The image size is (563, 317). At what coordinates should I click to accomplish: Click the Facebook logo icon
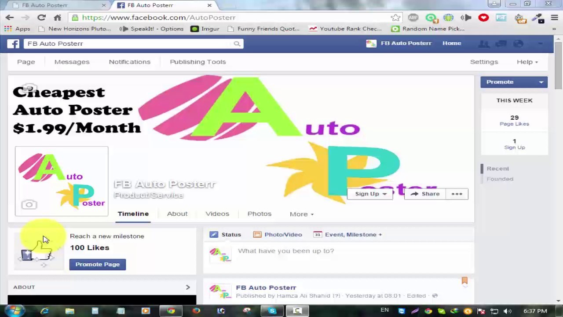pos(13,44)
